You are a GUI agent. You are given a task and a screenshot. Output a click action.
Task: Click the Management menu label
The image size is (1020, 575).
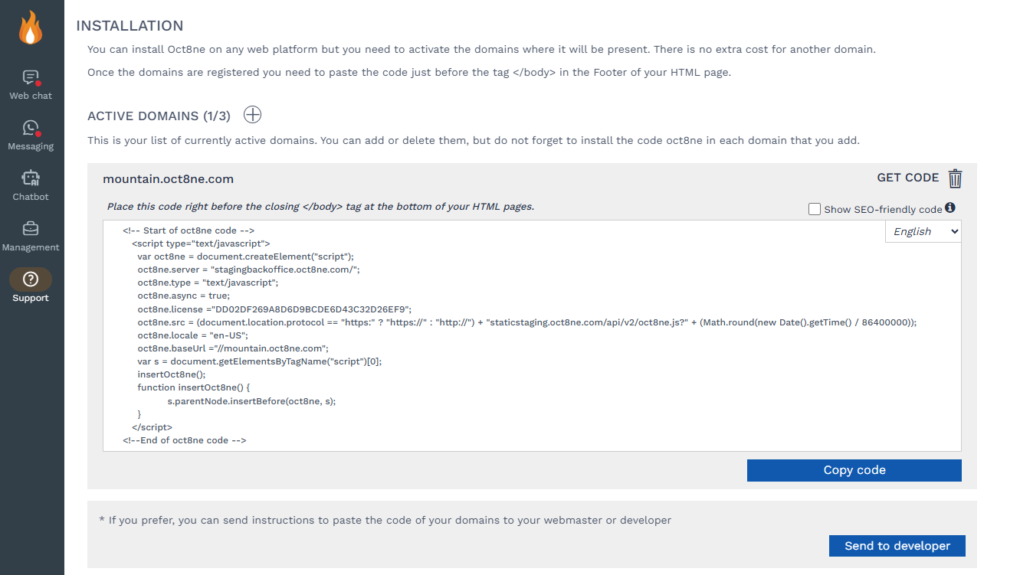31,247
